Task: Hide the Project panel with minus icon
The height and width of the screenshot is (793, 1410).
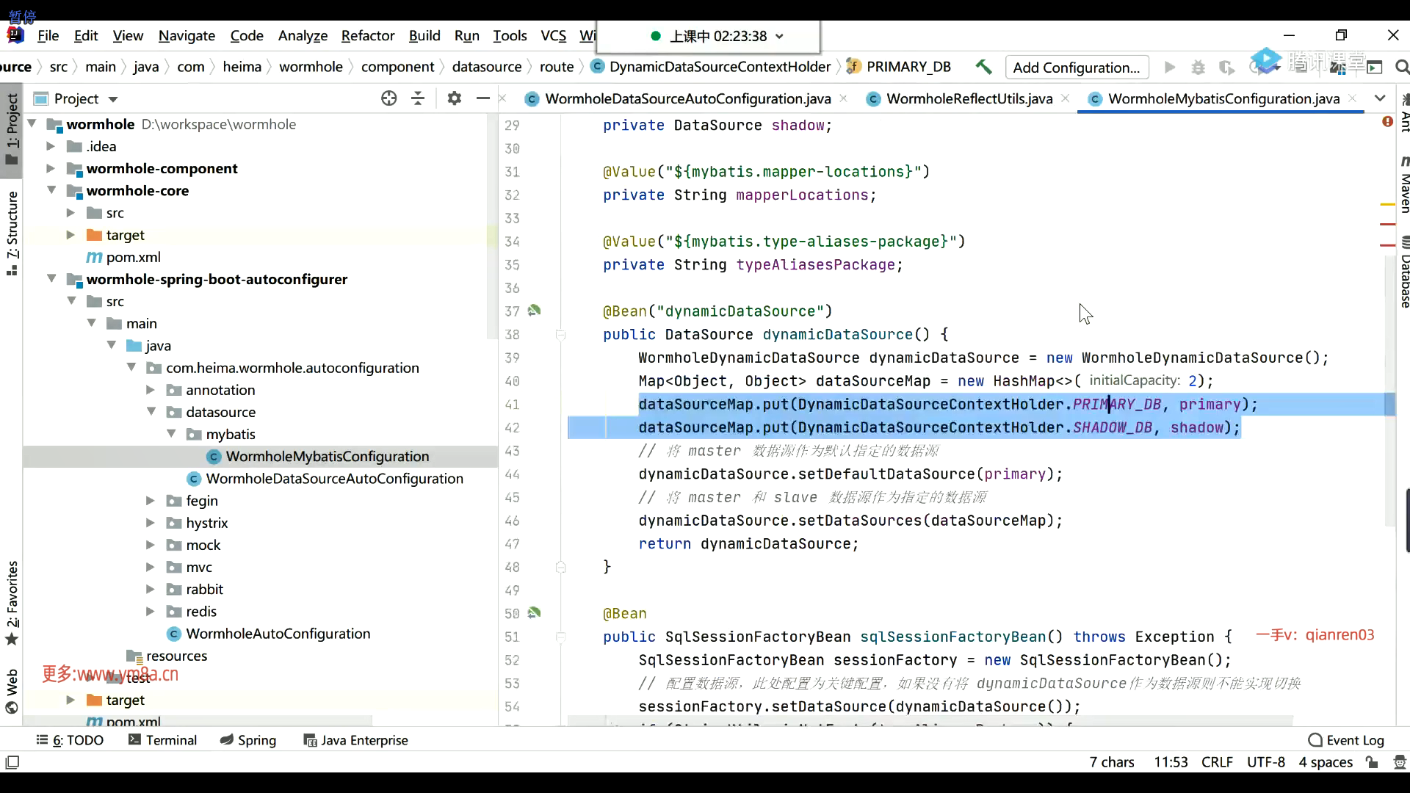Action: coord(482,98)
